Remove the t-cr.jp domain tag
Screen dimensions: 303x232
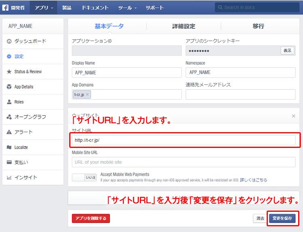88,95
